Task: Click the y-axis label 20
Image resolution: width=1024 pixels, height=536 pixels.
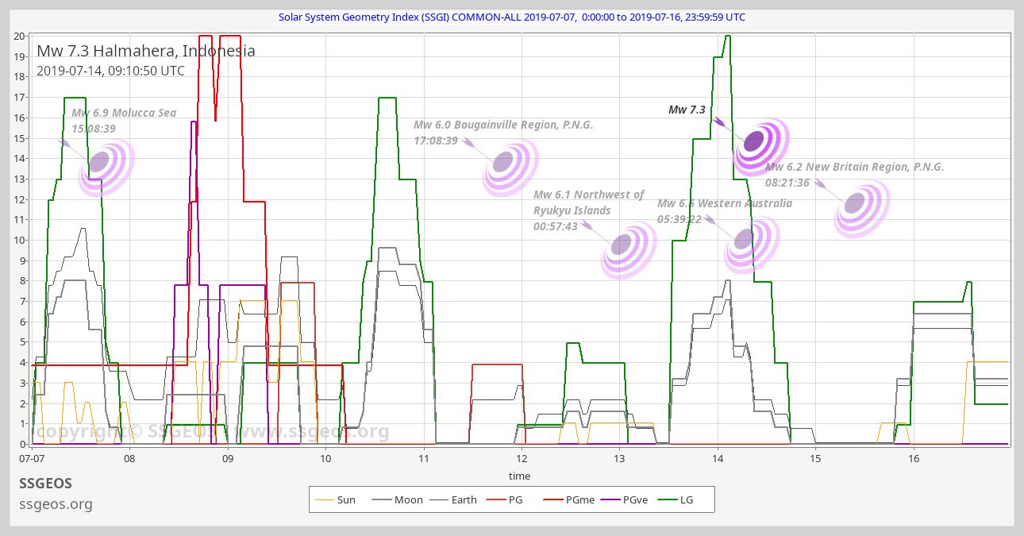Action: 21,36
